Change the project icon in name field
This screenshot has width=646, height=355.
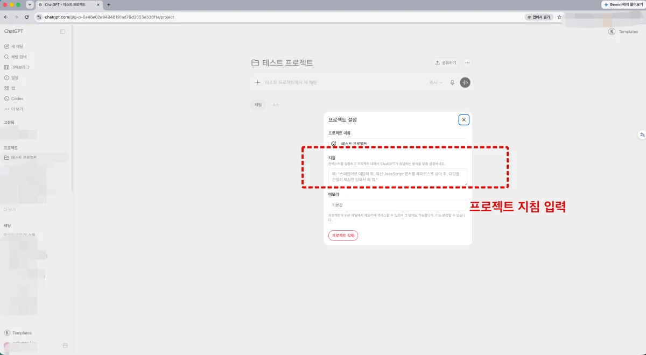point(334,144)
